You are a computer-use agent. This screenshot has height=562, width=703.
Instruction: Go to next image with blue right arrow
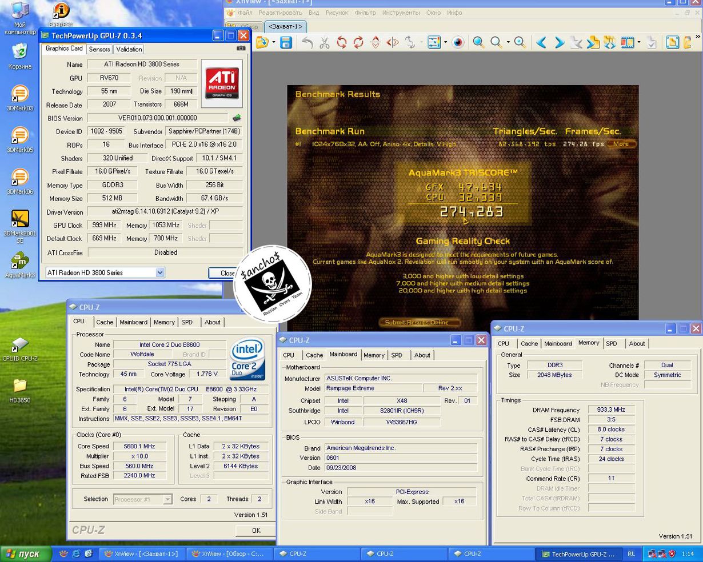click(x=560, y=42)
